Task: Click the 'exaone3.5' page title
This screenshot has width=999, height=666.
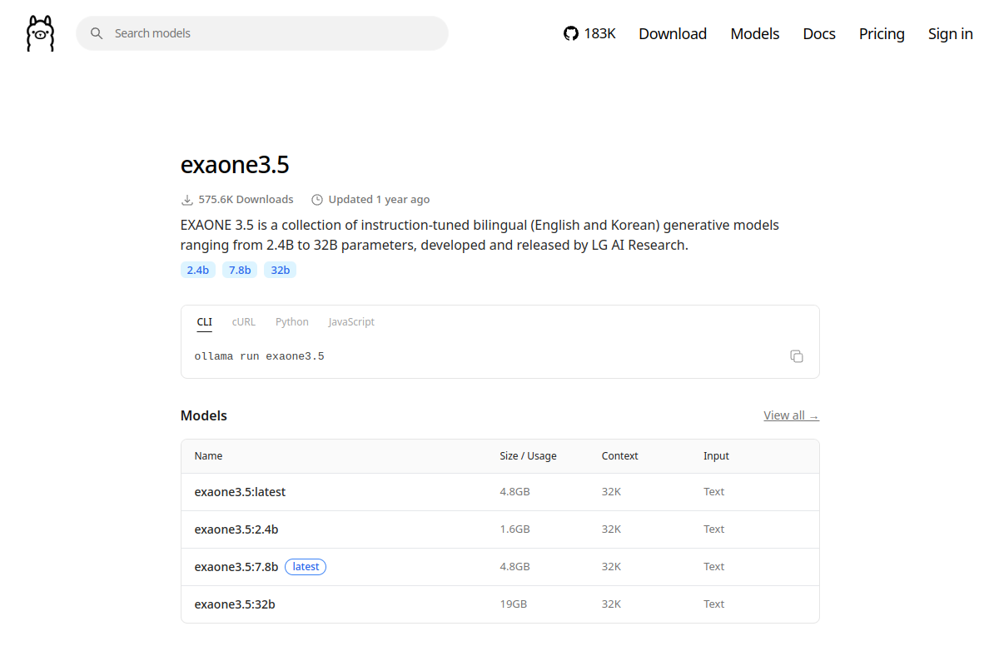Action: tap(235, 165)
